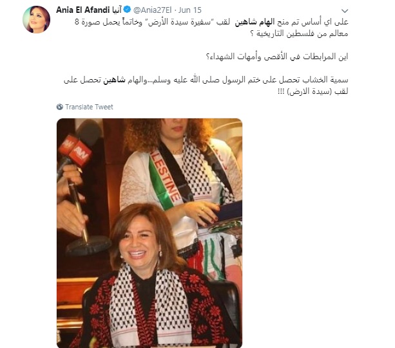Open Ania El Afandi's profile avatar

pyautogui.click(x=36, y=19)
